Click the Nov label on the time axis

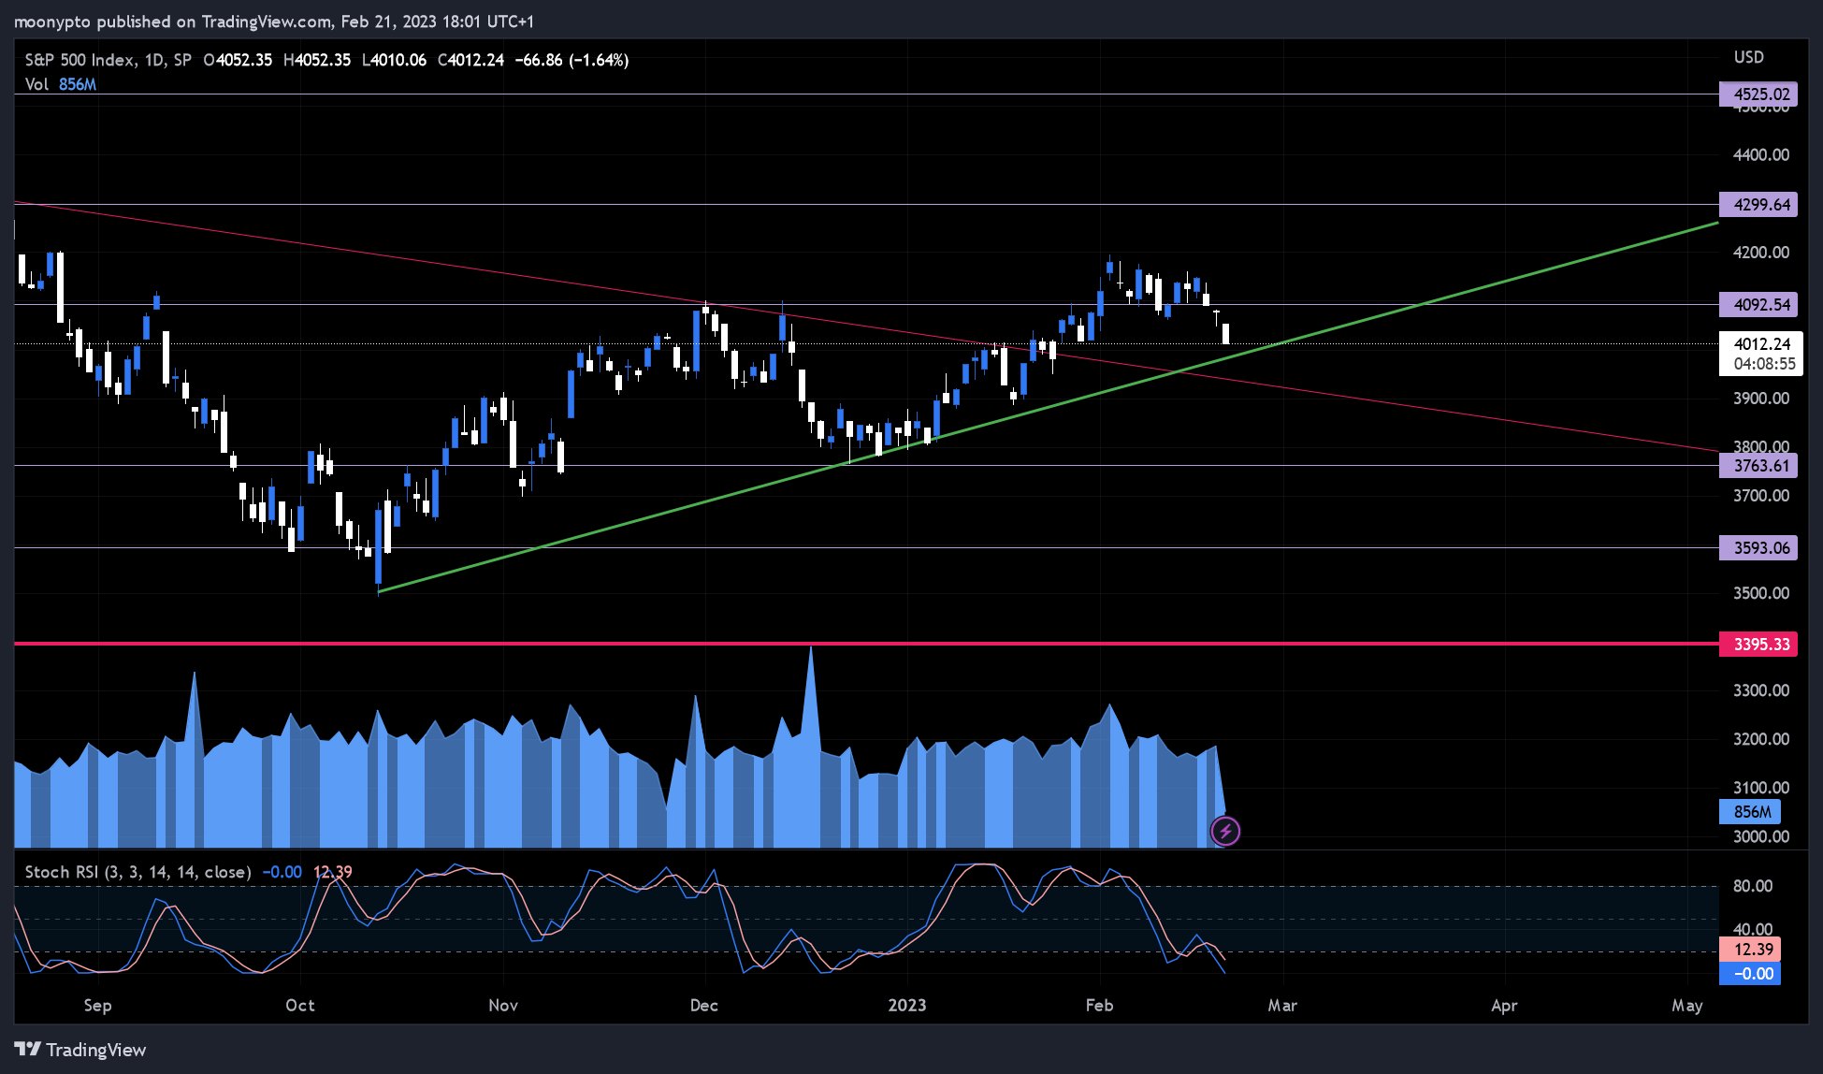pos(503,1005)
